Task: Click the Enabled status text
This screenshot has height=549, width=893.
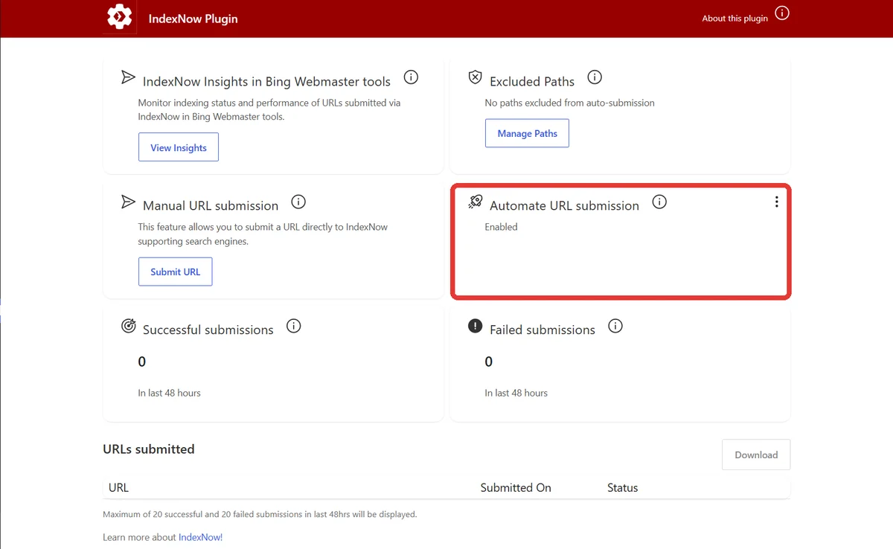Action: click(501, 227)
